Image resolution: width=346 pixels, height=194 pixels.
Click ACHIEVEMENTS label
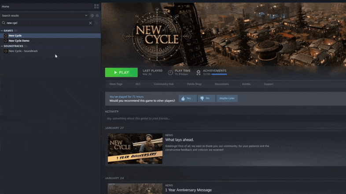(215, 71)
